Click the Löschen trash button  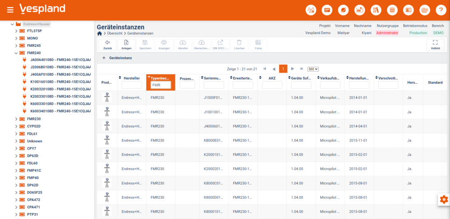pos(239,45)
